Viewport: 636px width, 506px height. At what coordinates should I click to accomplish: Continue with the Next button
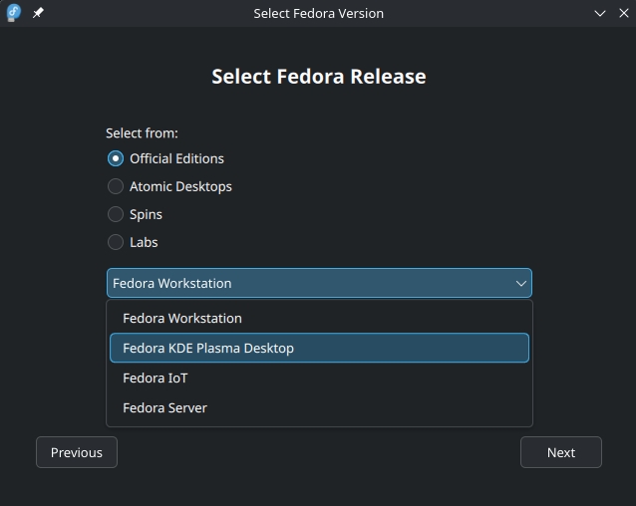coord(561,452)
